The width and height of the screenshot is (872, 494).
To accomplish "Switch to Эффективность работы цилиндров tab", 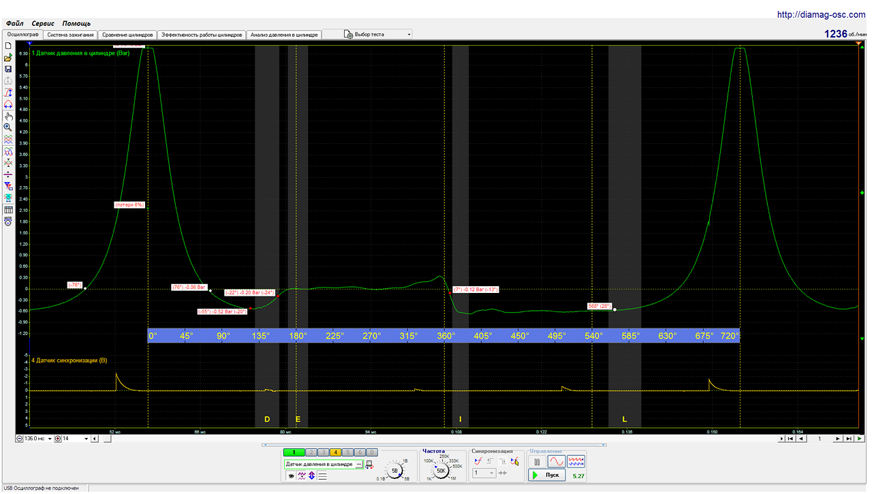I will click(x=202, y=34).
